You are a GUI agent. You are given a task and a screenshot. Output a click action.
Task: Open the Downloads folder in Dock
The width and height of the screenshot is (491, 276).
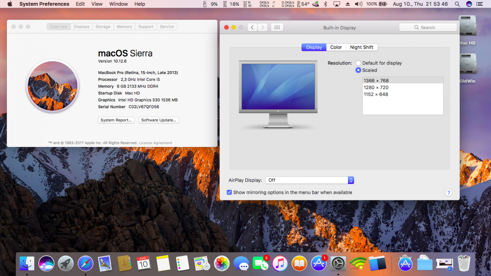click(x=425, y=263)
